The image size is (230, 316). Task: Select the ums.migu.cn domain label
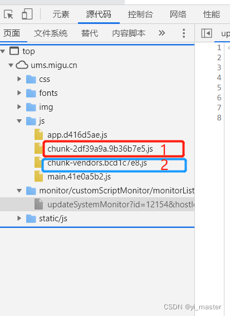(x=54, y=65)
